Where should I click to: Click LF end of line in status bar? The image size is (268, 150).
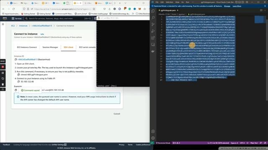[247, 143]
